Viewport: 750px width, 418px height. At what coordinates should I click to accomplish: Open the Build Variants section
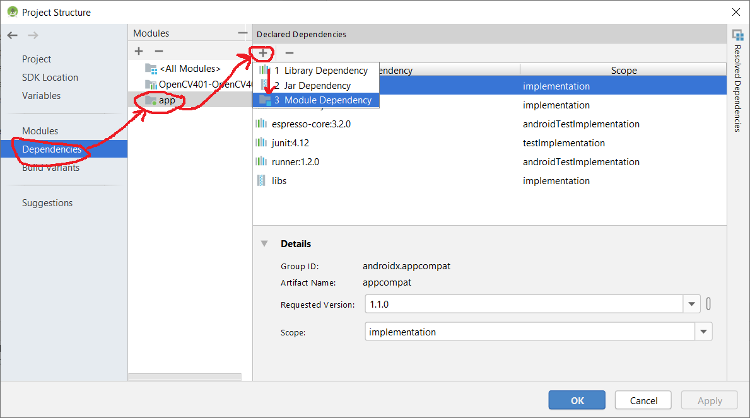click(x=50, y=168)
